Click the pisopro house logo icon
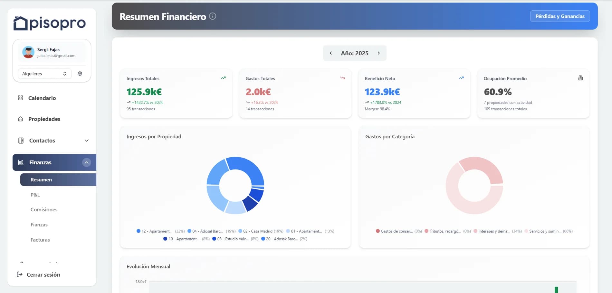Image resolution: width=612 pixels, height=293 pixels. [20, 23]
